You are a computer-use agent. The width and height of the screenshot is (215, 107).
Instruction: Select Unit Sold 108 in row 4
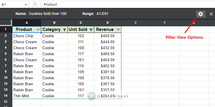[x=81, y=48]
